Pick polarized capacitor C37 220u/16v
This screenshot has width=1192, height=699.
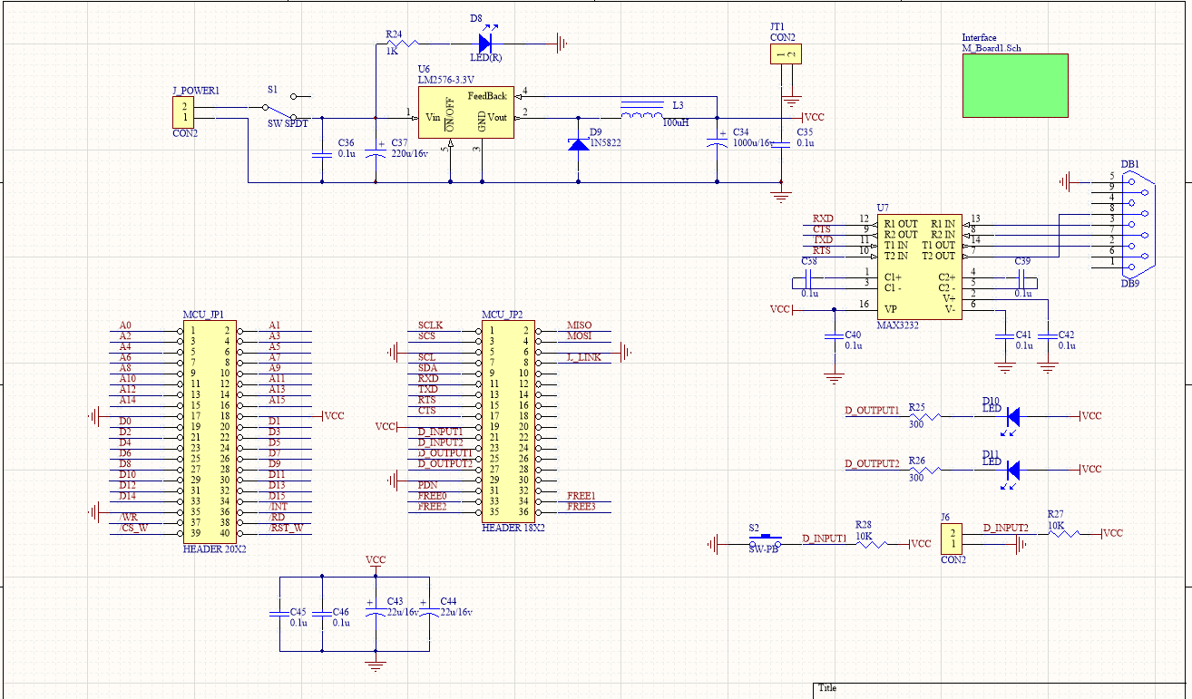click(x=376, y=153)
